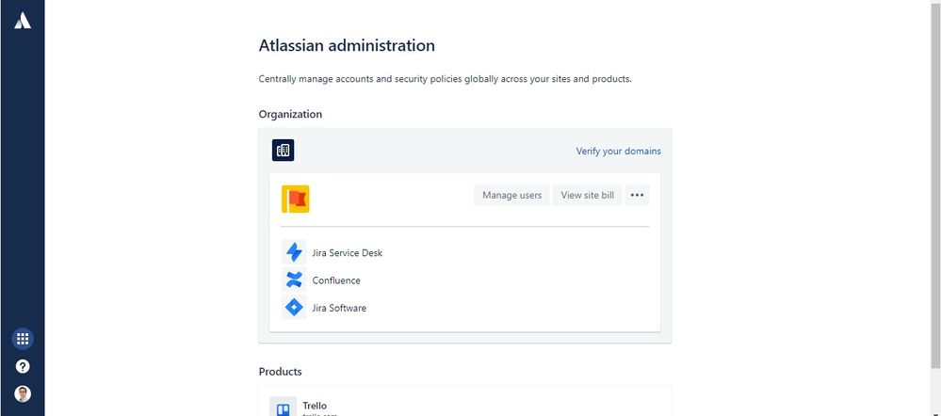The image size is (941, 416).
Task: Click the Jira Software icon
Action: click(294, 308)
